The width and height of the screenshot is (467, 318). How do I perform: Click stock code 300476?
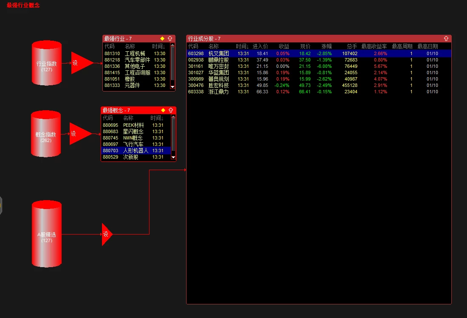point(196,85)
